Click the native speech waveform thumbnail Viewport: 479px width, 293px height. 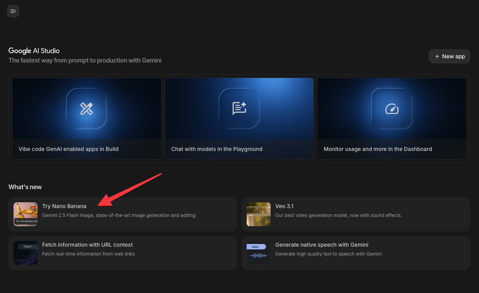coord(258,253)
